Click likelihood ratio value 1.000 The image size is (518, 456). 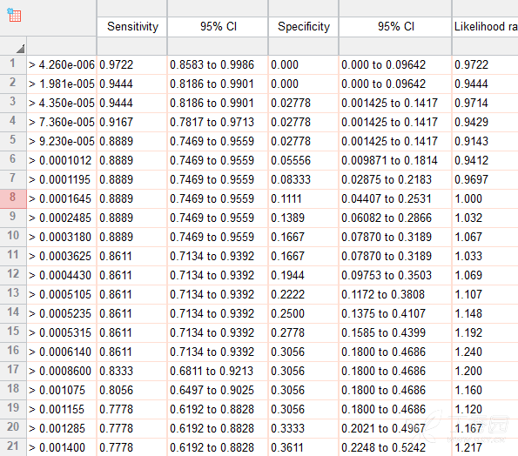click(485, 198)
